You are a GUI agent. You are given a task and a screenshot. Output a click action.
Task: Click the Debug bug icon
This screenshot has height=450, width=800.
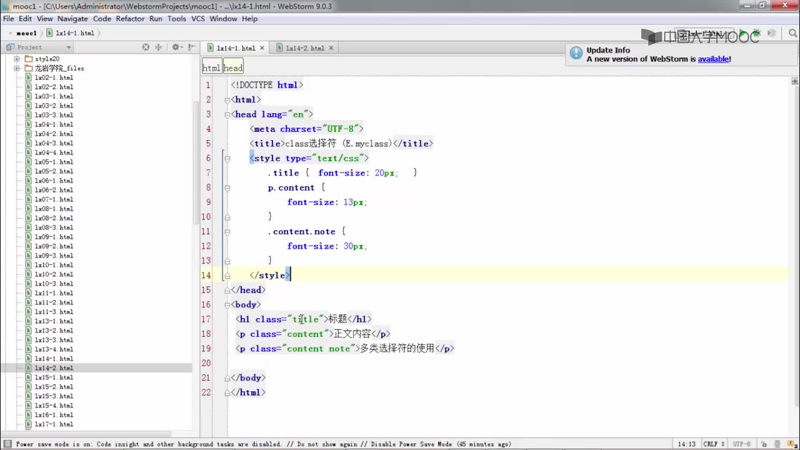pyautogui.click(x=757, y=33)
